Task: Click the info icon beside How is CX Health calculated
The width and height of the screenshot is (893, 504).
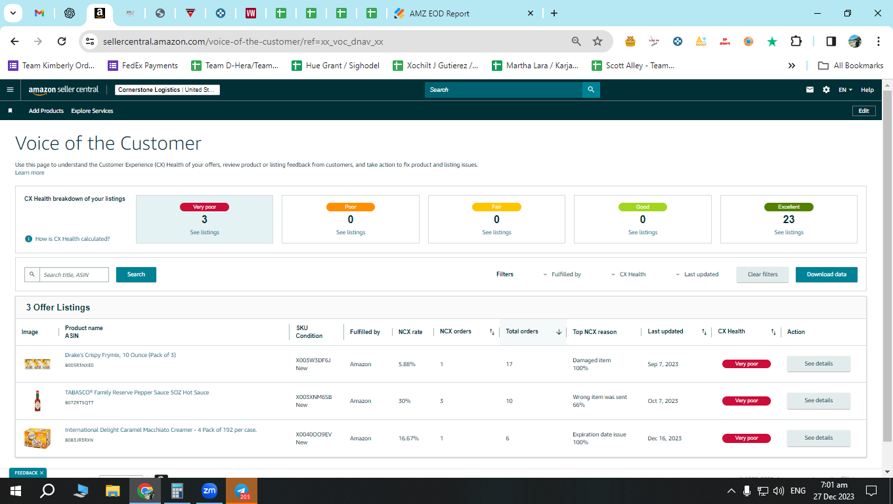Action: coord(28,239)
